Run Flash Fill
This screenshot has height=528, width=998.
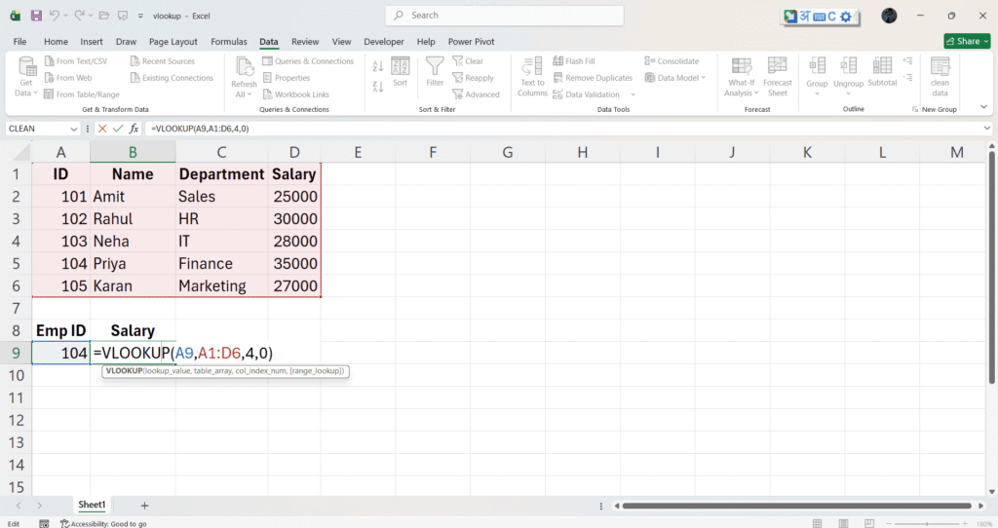(574, 61)
